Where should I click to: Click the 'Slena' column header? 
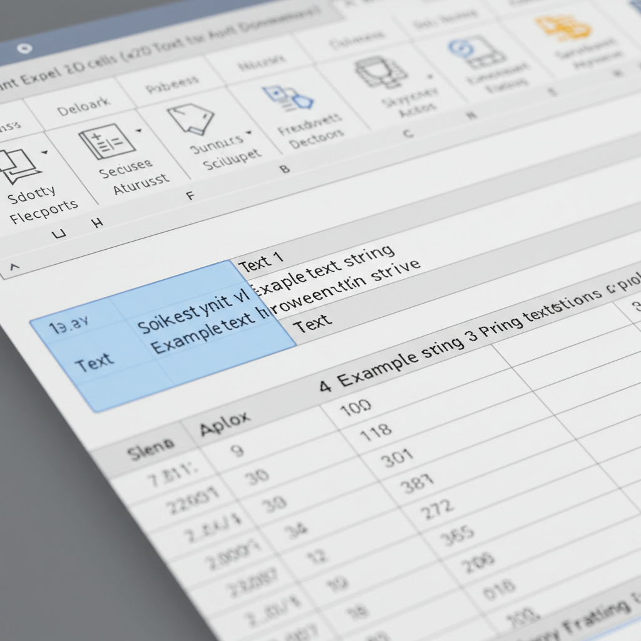[151, 449]
